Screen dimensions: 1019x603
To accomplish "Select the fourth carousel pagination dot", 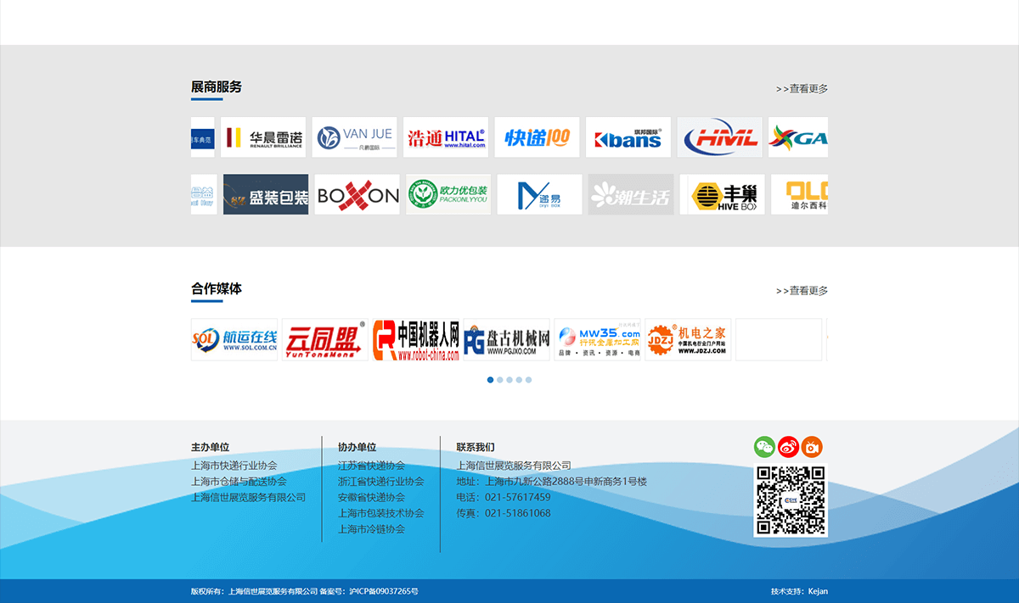I will [519, 380].
